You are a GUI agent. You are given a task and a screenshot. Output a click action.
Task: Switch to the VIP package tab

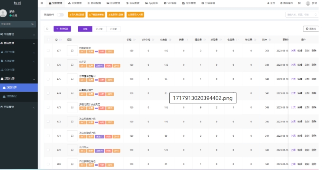170,3
